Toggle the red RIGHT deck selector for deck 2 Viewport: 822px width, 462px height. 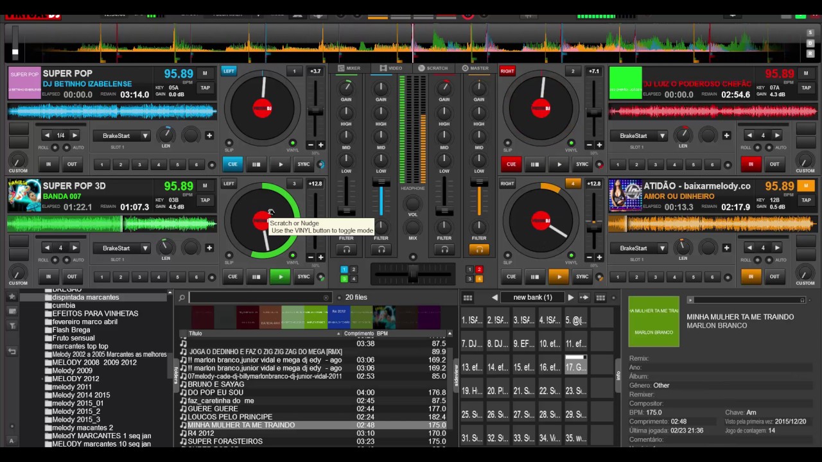[x=507, y=71]
